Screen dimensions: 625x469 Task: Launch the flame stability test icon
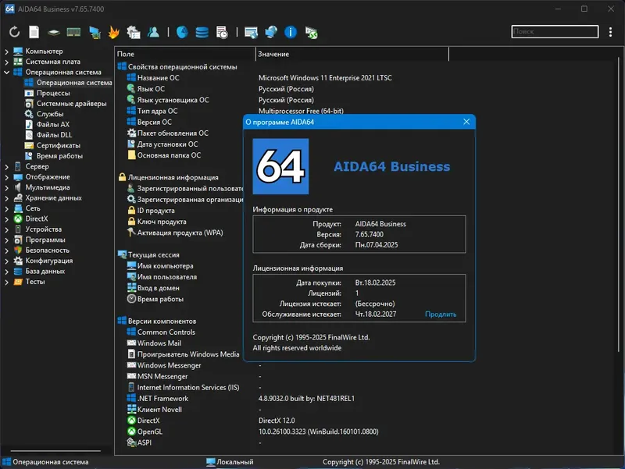click(x=114, y=32)
